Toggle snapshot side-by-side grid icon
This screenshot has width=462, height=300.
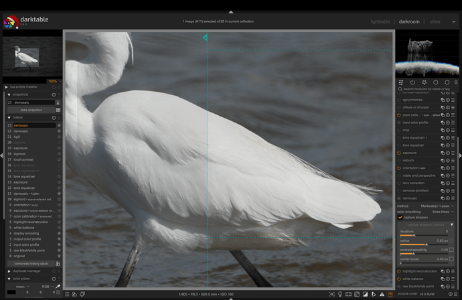[x=58, y=110]
